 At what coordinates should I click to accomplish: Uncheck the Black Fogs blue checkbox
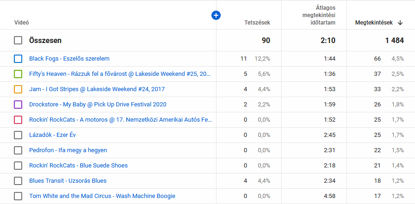click(18, 59)
